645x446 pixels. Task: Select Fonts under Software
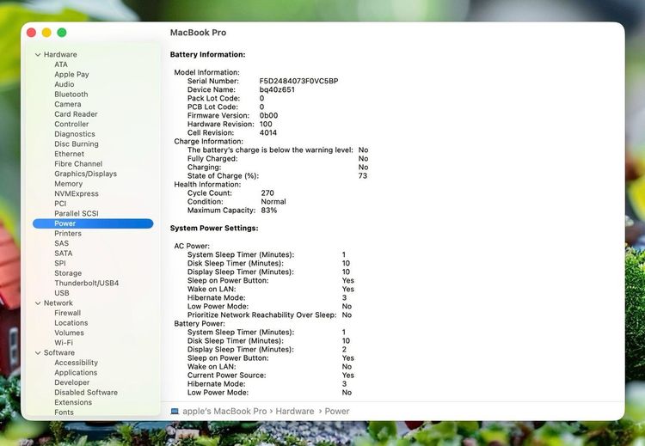tap(64, 412)
